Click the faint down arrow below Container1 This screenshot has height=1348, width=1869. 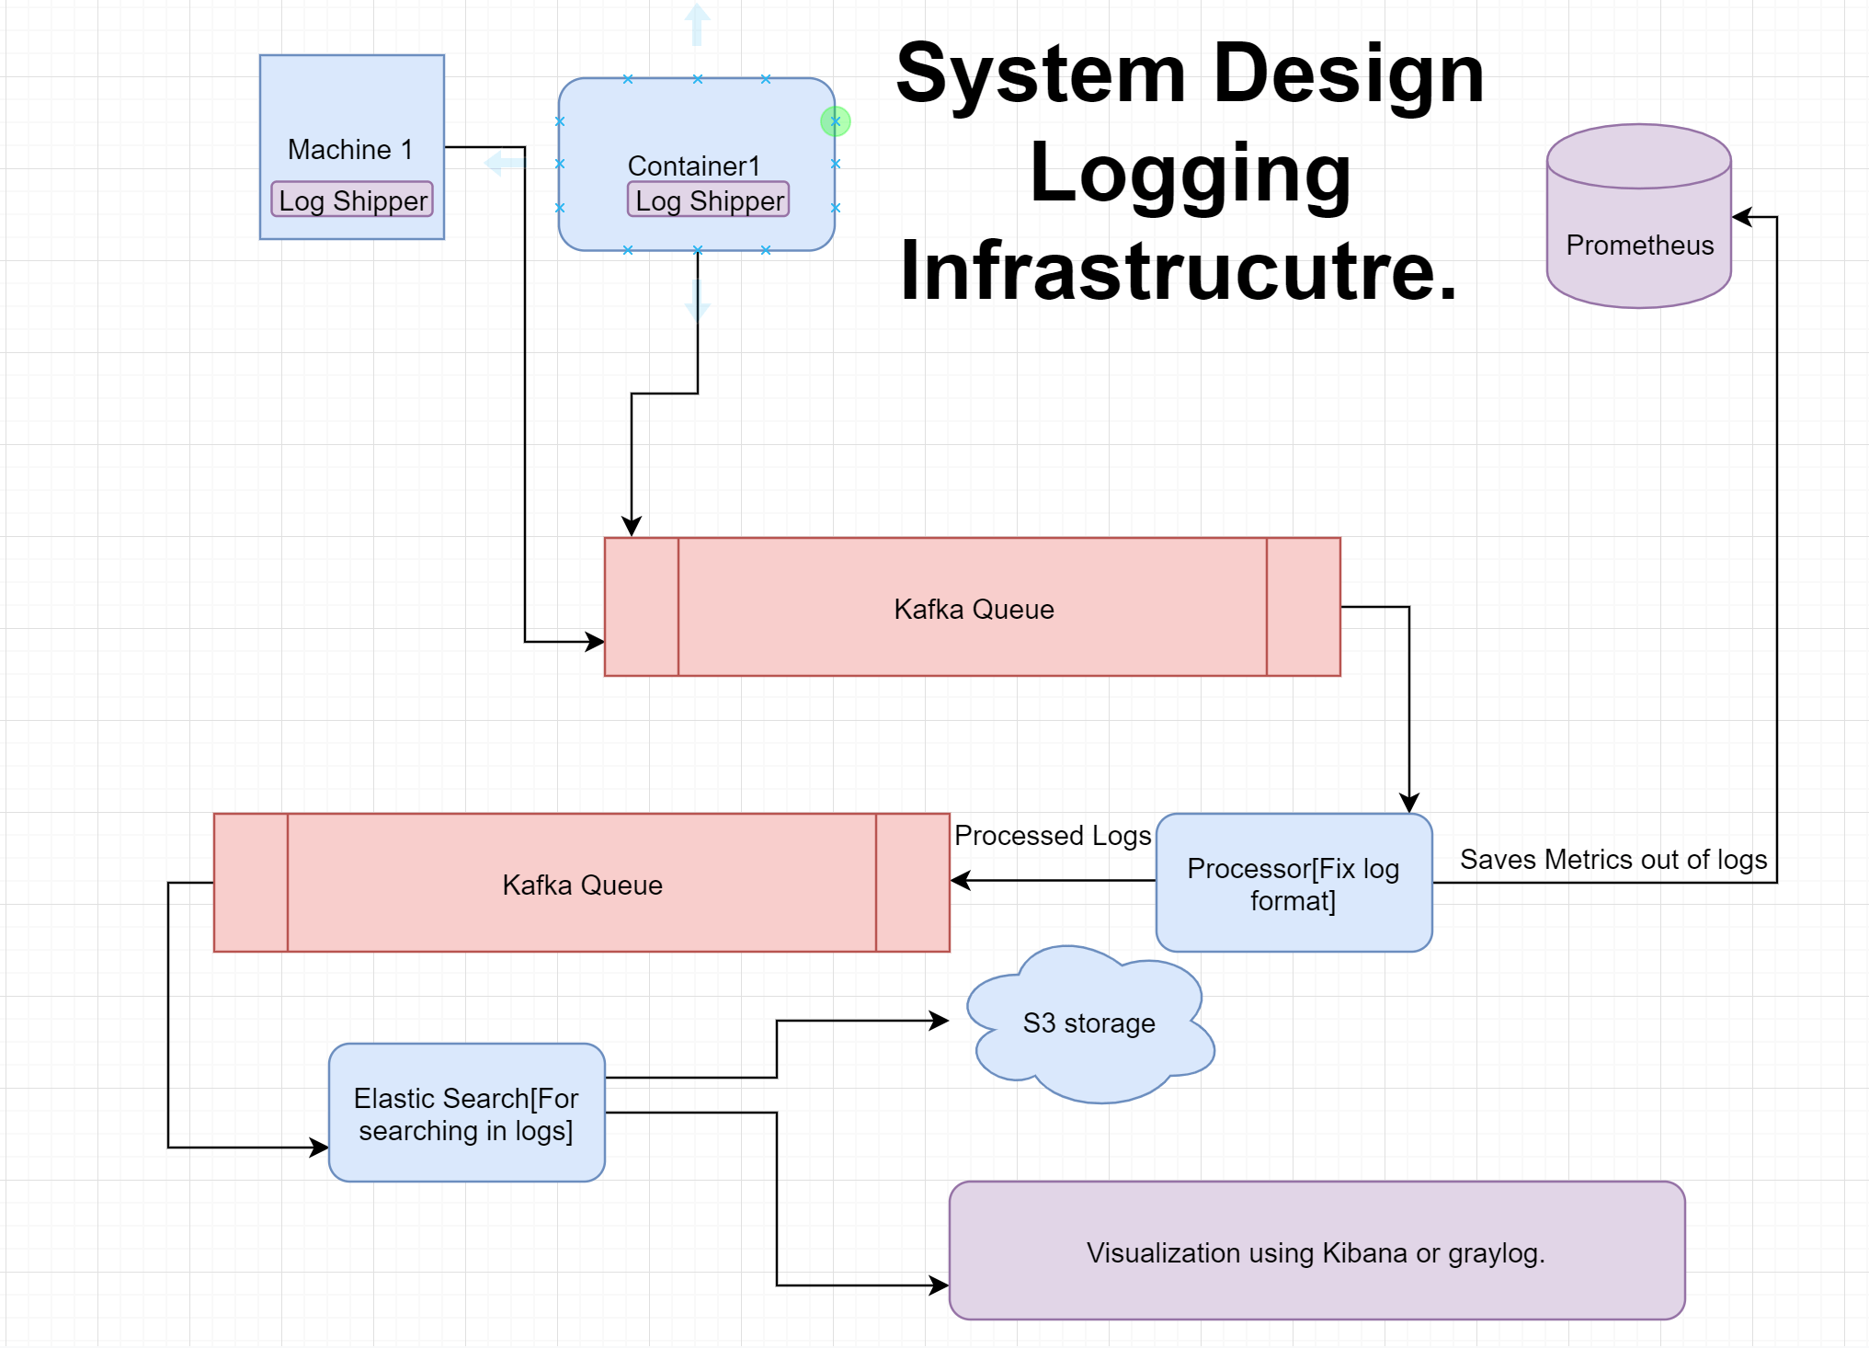(x=697, y=300)
